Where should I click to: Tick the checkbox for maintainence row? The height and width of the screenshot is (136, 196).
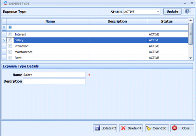pos(10,52)
